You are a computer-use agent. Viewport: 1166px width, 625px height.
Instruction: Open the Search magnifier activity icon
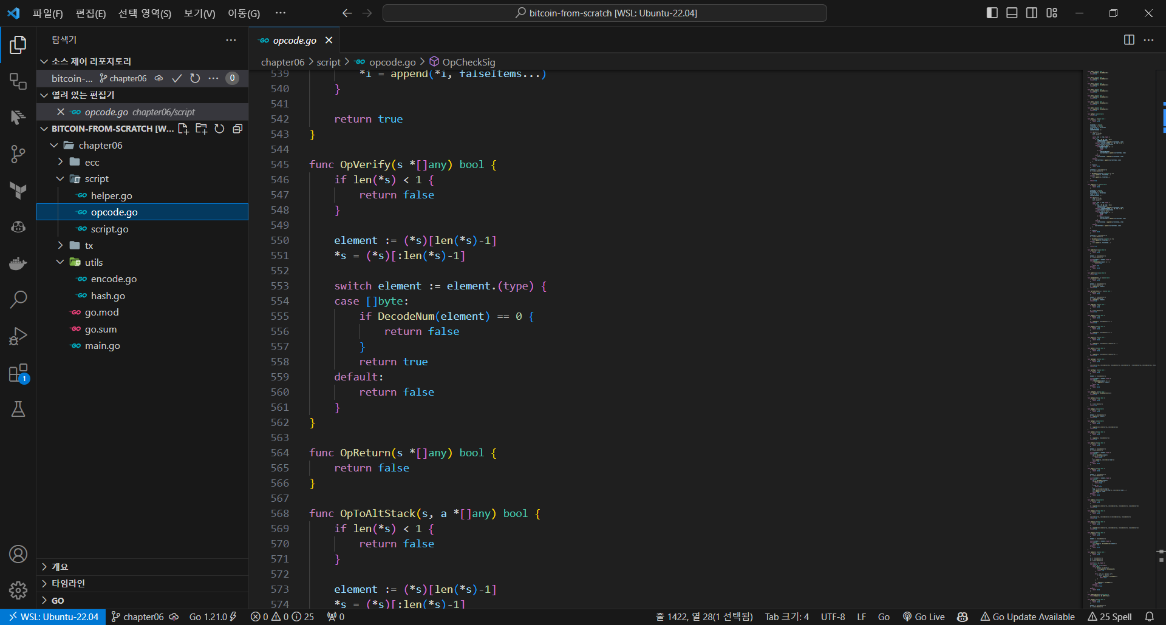point(18,299)
